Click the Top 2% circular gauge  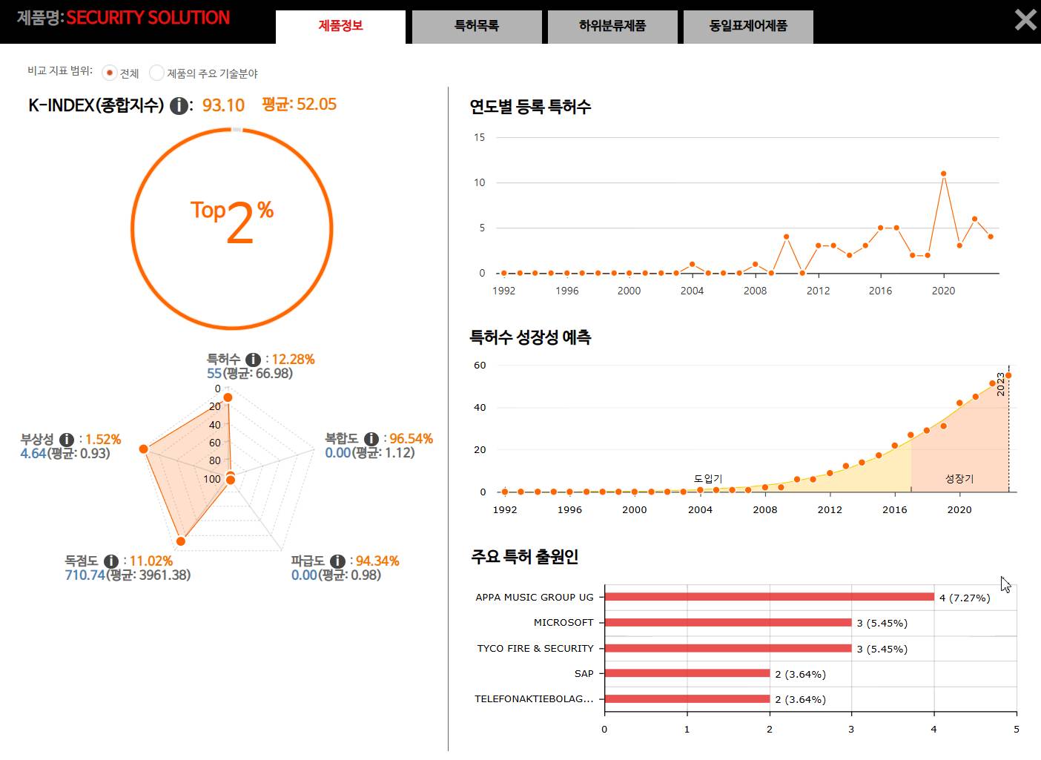pyautogui.click(x=232, y=228)
